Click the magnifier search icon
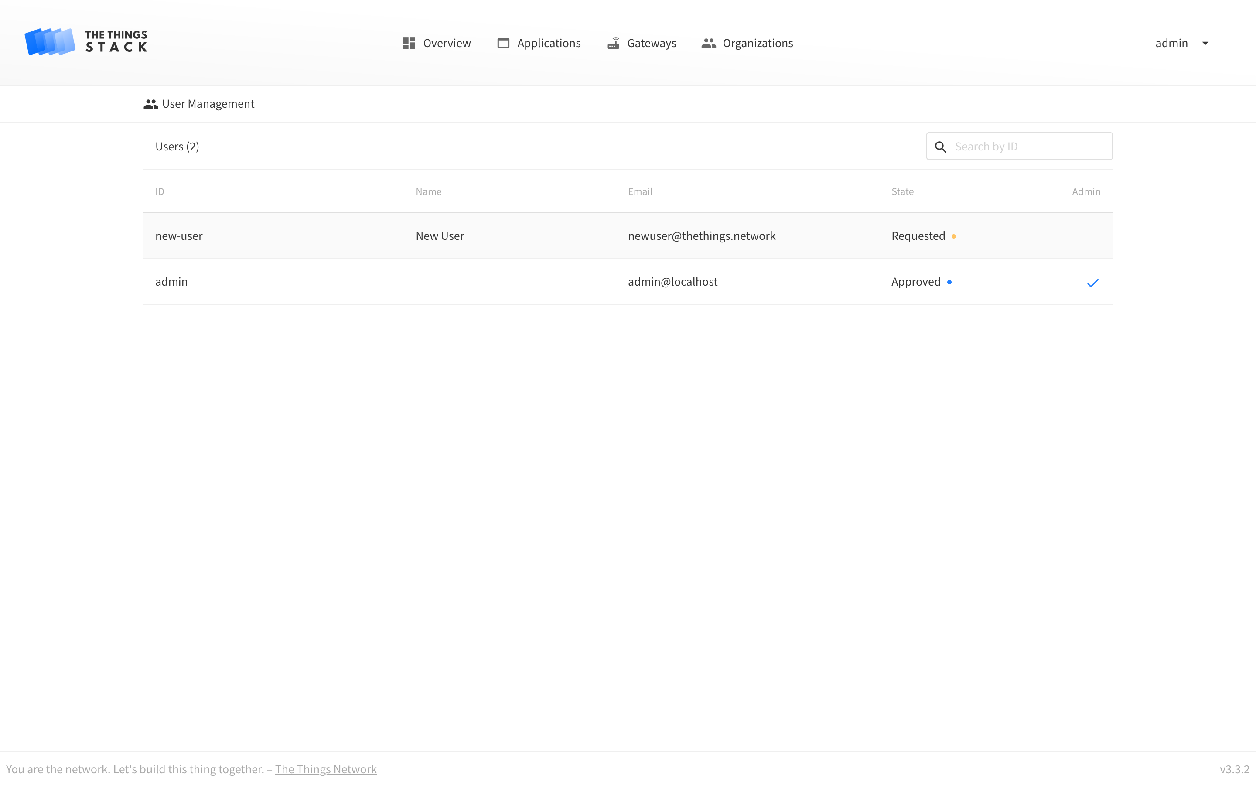 click(940, 147)
